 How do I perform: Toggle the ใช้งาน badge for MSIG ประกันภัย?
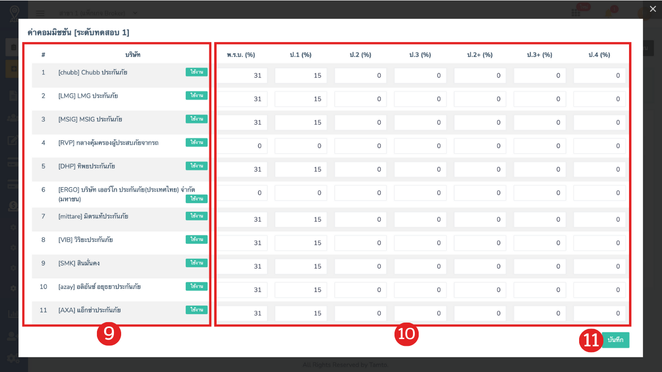point(197,119)
